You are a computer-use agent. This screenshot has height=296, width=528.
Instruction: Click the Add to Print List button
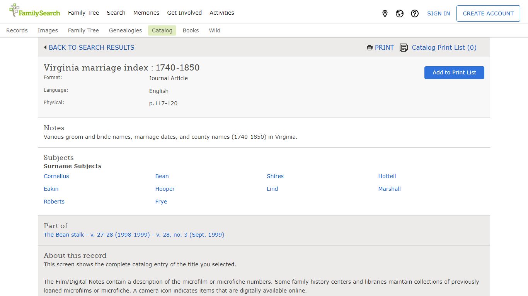point(454,72)
